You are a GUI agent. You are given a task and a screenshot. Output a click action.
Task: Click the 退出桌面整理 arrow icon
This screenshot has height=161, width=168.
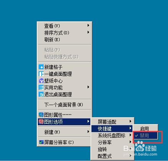(41, 94)
